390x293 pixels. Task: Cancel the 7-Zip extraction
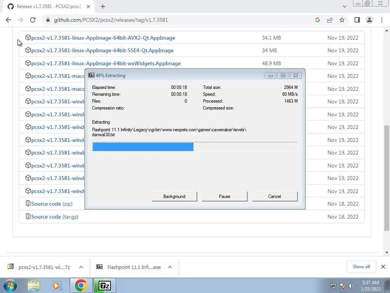click(275, 196)
